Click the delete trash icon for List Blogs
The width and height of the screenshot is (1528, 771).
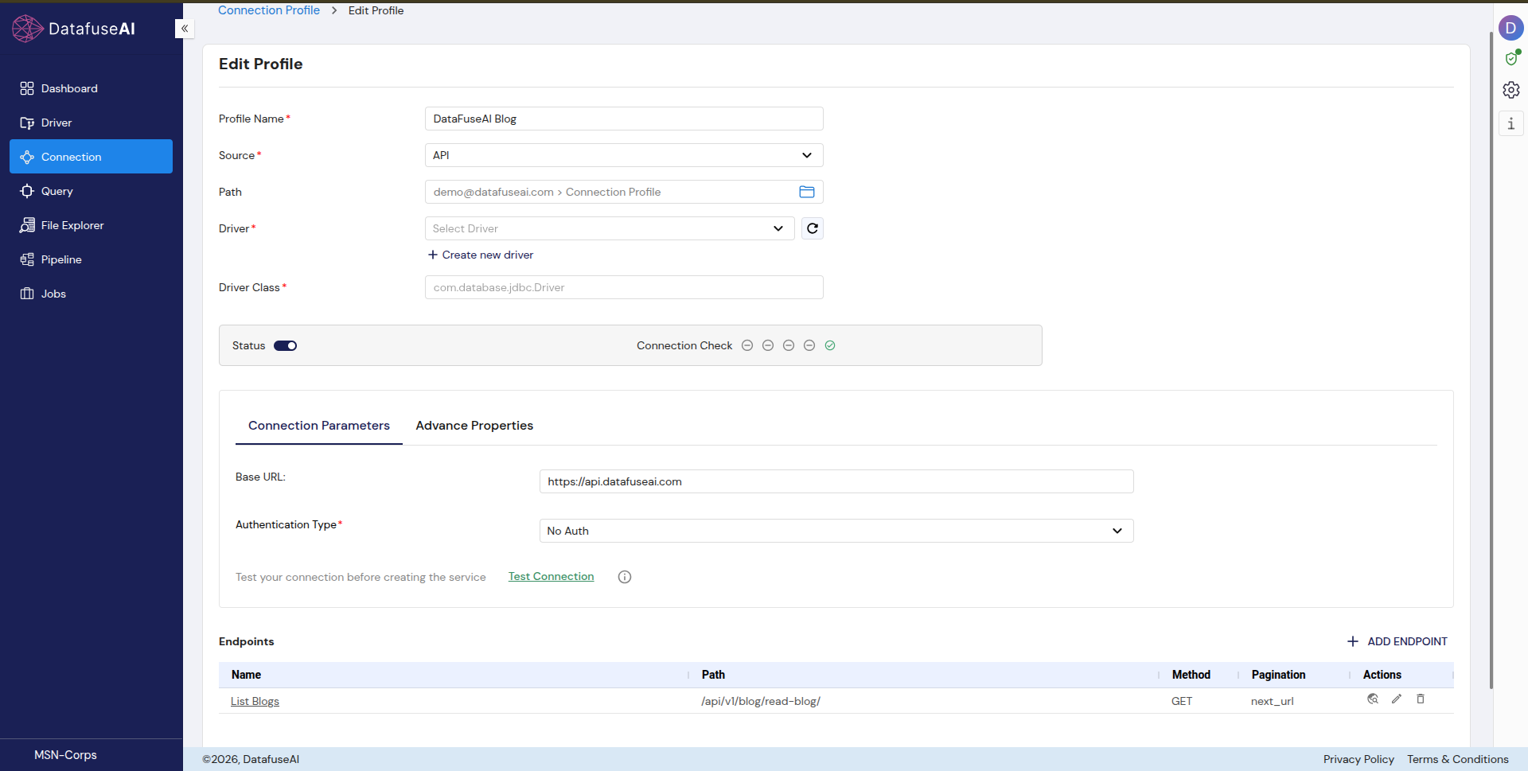click(1421, 699)
